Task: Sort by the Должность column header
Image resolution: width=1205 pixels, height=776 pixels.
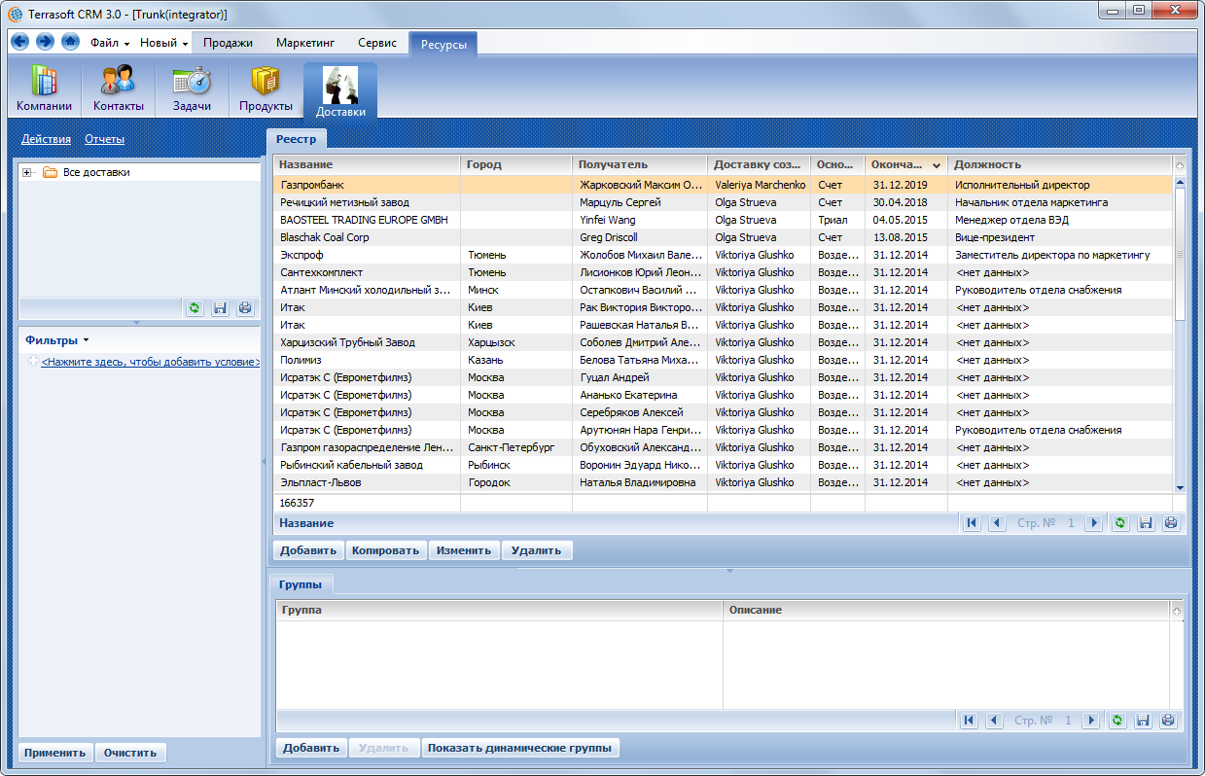Action: coord(1060,164)
